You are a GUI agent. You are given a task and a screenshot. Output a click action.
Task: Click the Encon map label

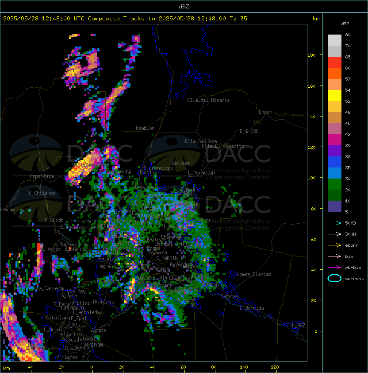265,112
